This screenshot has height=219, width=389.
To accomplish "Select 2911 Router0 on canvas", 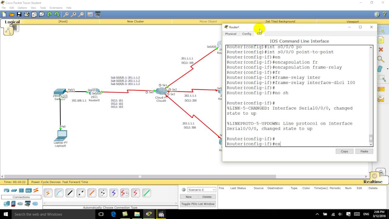I will (x=95, y=92).
